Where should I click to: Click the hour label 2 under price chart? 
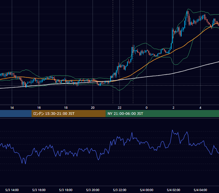[x=173, y=108]
